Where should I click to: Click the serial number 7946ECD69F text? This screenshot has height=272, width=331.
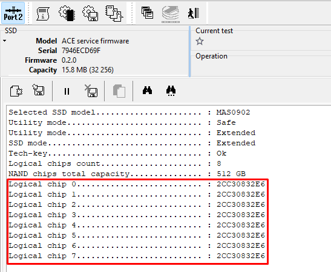[81, 51]
